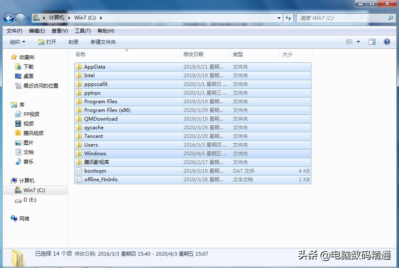The width and height of the screenshot is (399, 268).
Task: Click the Help question mark icon
Action: click(387, 41)
